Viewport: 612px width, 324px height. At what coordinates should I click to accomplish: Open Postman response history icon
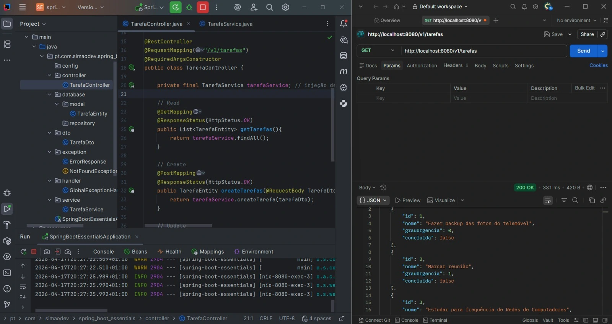point(383,188)
